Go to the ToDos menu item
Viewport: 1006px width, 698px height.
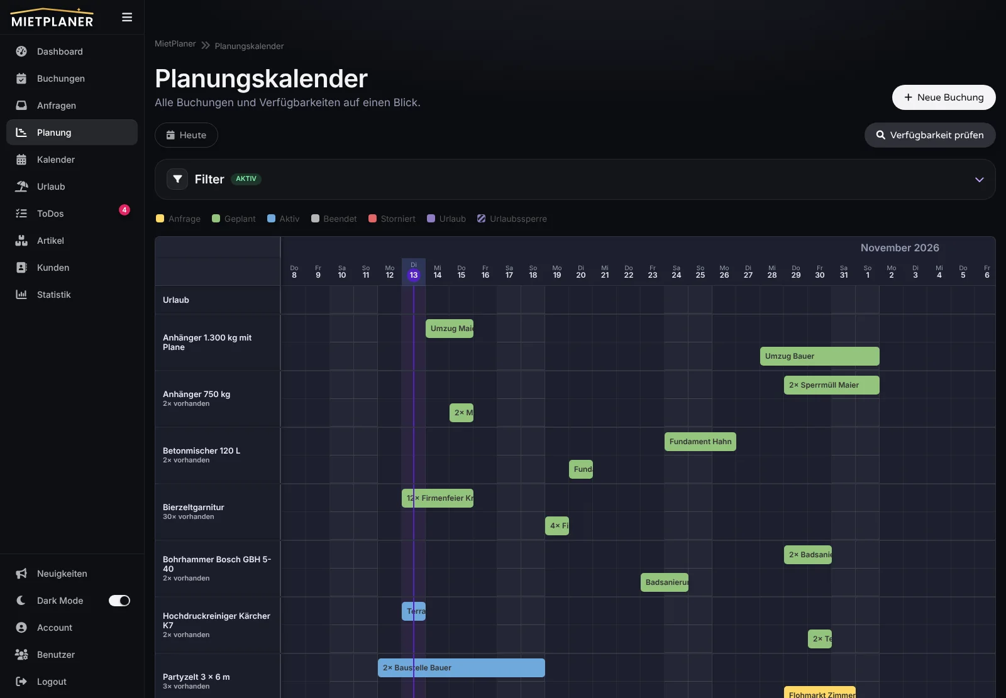pos(72,214)
